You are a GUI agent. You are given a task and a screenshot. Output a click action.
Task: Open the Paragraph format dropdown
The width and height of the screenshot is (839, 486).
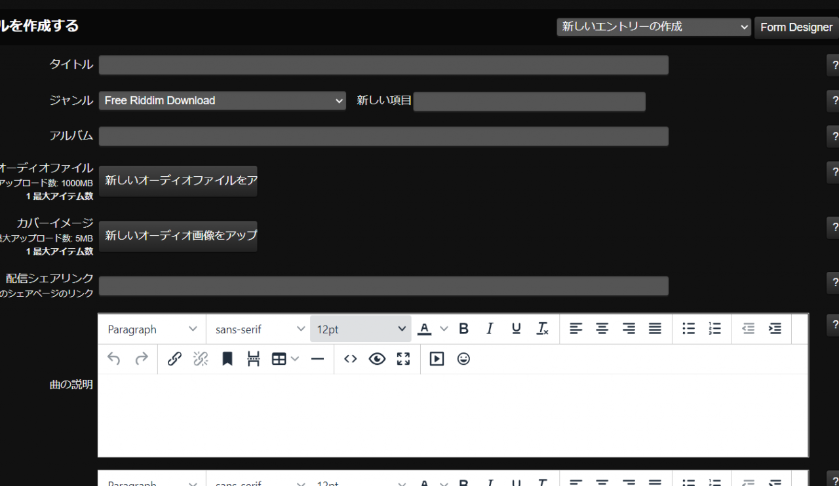(152, 329)
